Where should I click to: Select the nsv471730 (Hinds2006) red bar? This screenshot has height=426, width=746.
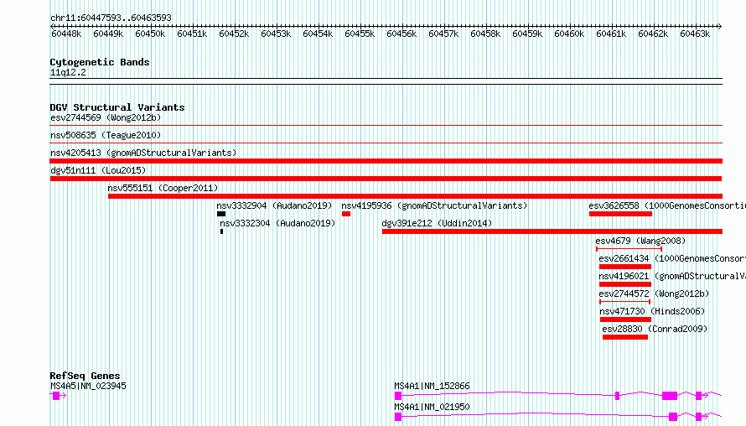coord(625,319)
